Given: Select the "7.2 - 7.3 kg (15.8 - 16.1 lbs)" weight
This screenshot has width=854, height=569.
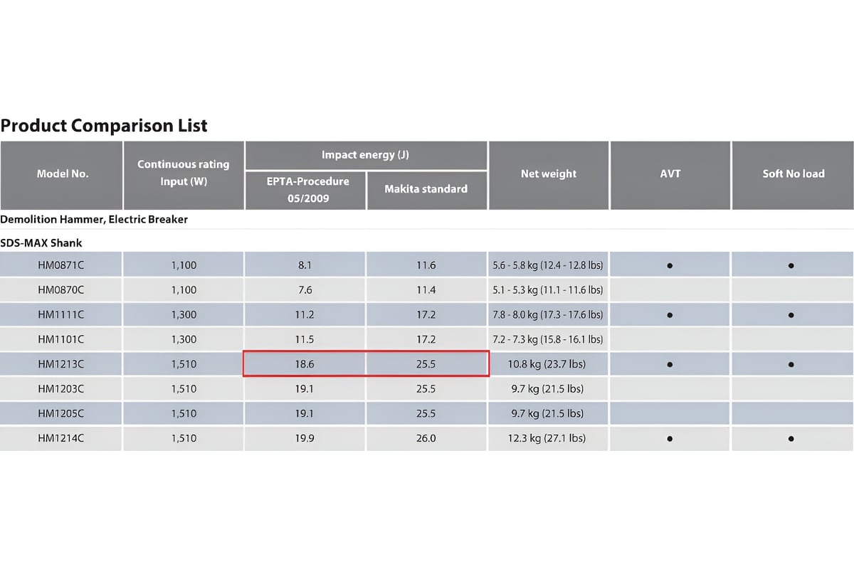Looking at the screenshot, I should pos(548,339).
